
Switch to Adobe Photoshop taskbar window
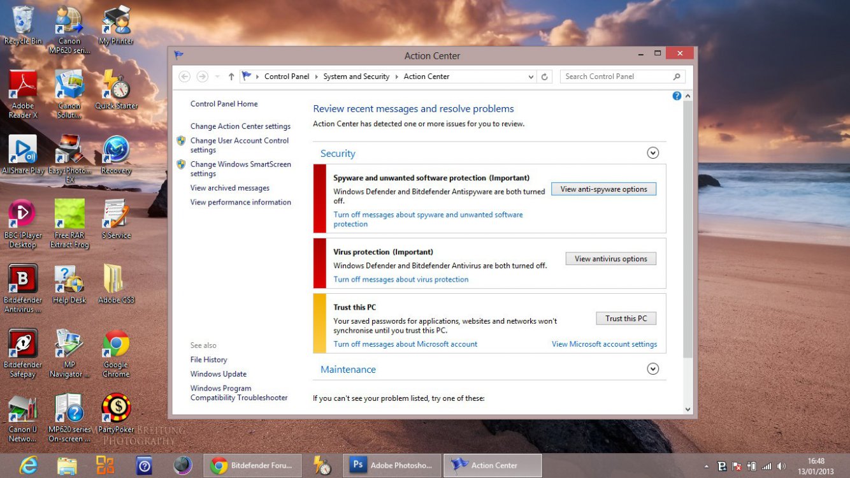click(392, 465)
